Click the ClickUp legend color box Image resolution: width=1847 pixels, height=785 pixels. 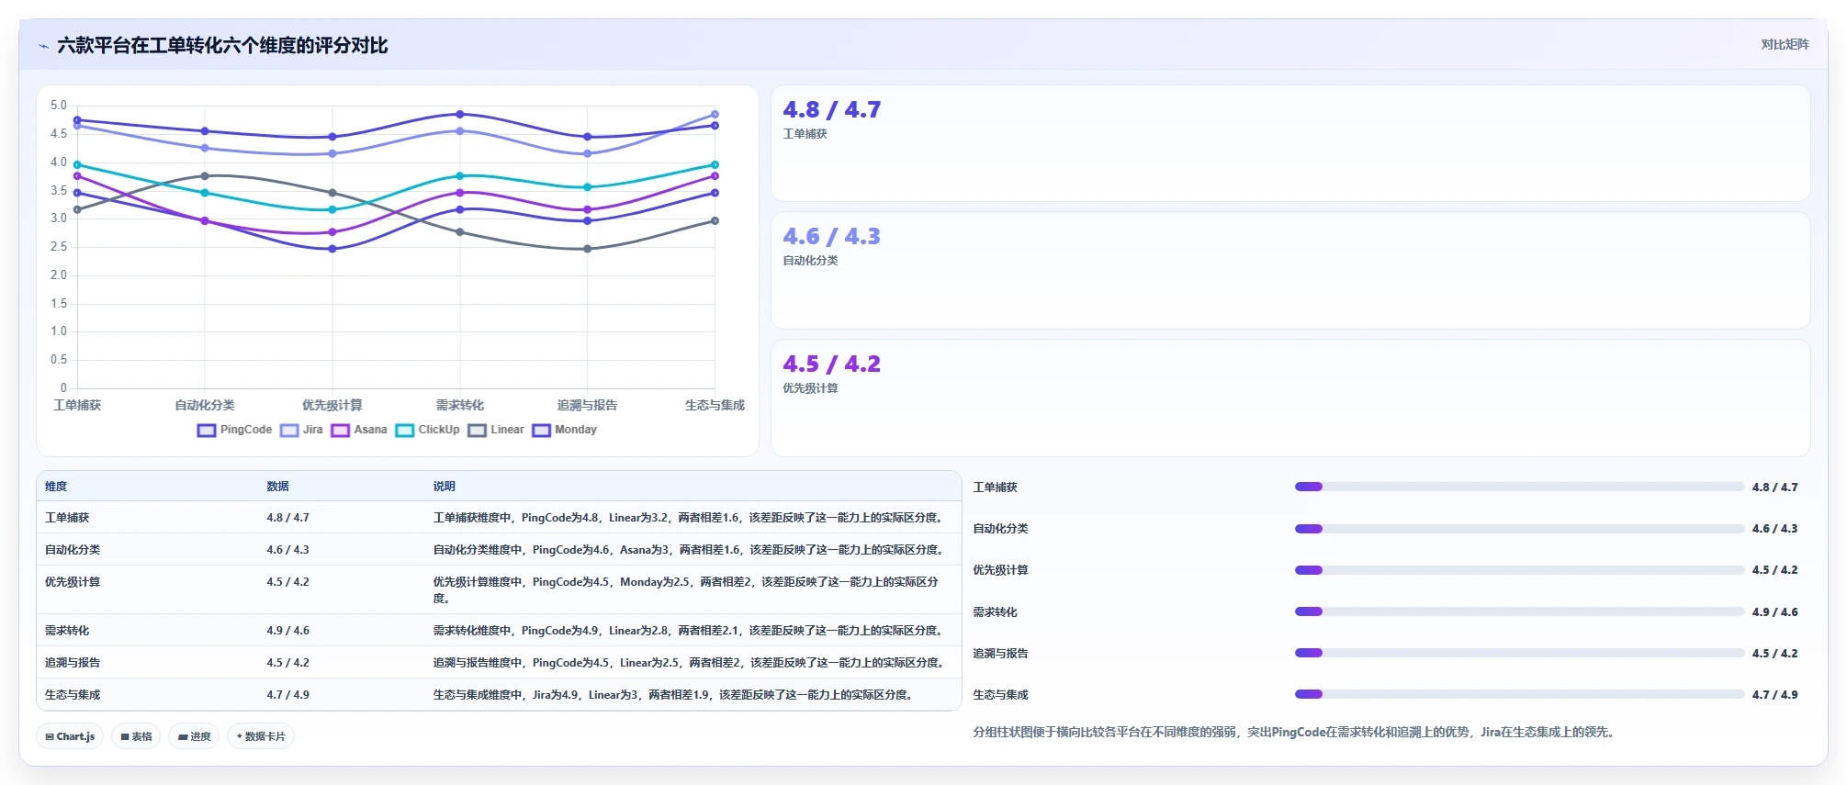(405, 431)
